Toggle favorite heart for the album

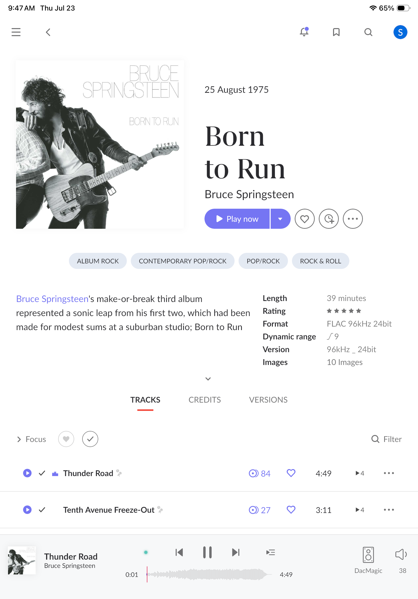[304, 219]
